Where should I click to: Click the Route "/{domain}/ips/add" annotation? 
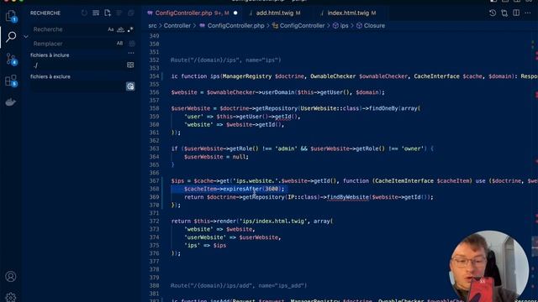tap(239, 285)
